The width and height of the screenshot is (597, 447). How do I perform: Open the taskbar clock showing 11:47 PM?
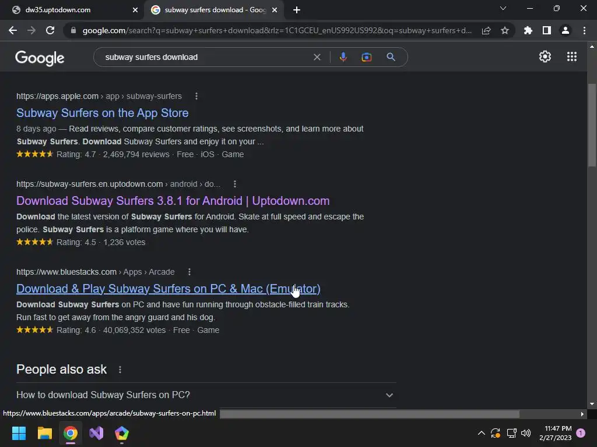point(555,433)
